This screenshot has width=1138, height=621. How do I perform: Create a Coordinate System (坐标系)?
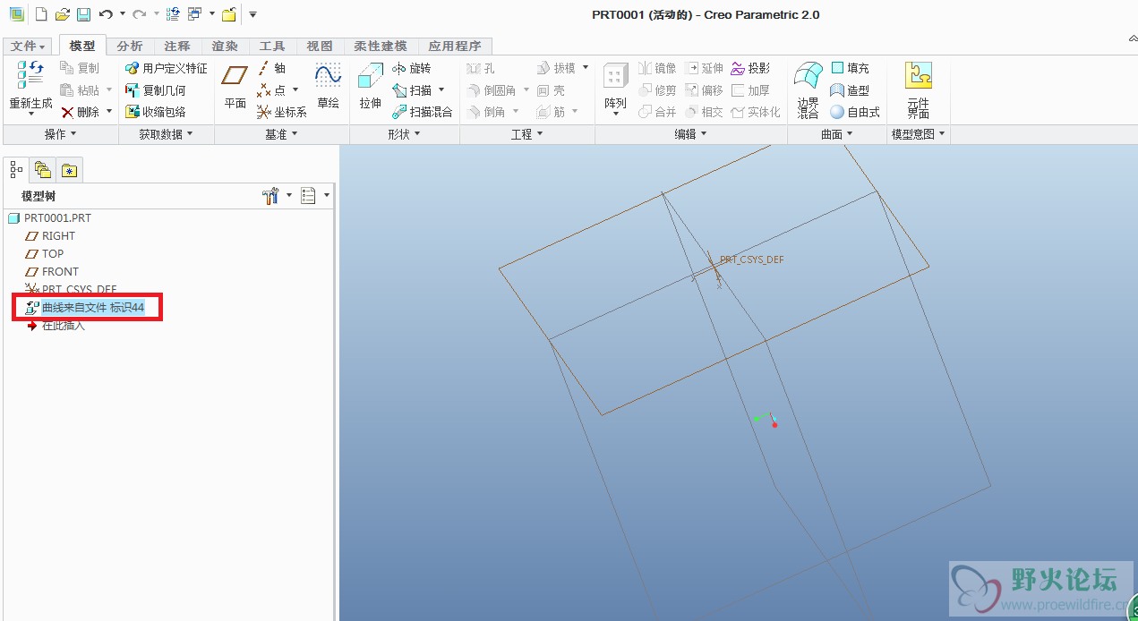pyautogui.click(x=282, y=112)
